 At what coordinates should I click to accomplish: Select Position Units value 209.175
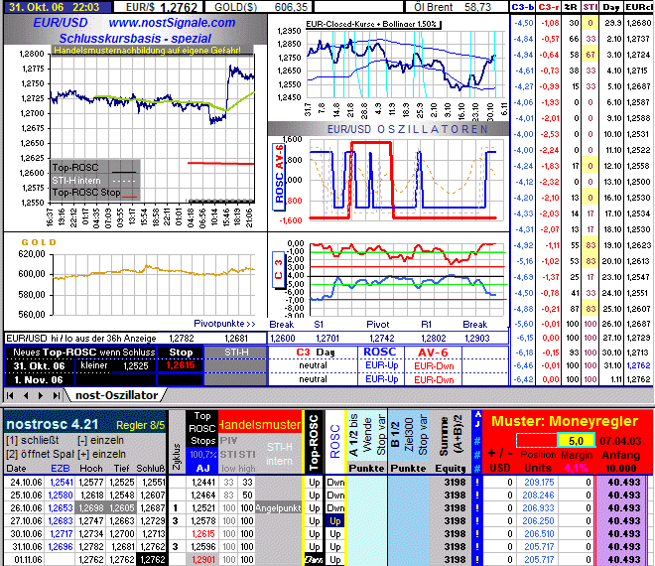(x=539, y=483)
